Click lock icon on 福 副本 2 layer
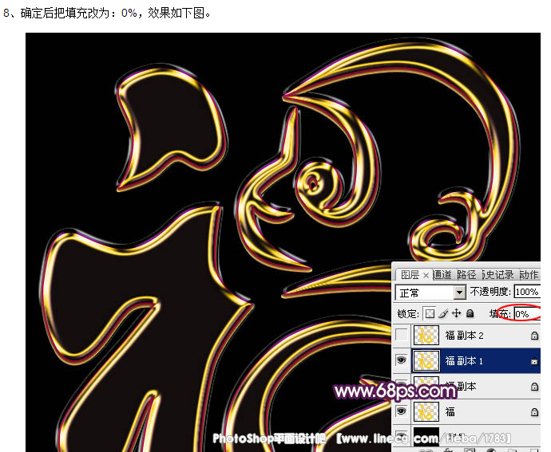The height and width of the screenshot is (452, 551). click(x=534, y=336)
